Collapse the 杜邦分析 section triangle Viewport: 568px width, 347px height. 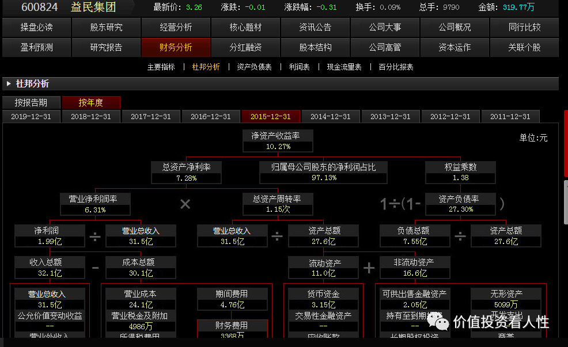click(9, 83)
